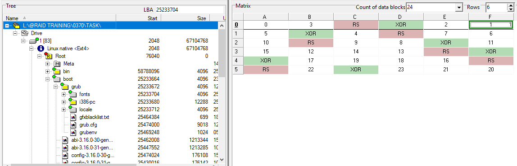
Task: Click the abi-3.16.0-30-gen file icon
Action: (65, 140)
